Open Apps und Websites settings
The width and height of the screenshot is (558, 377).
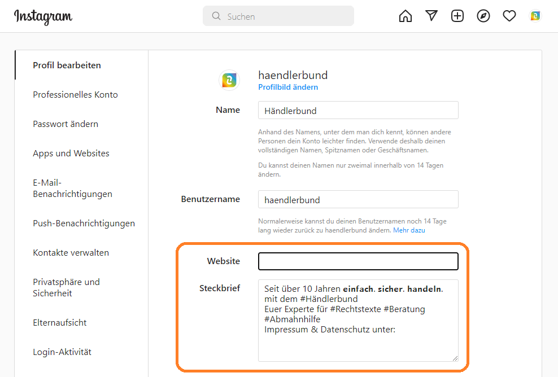click(71, 154)
